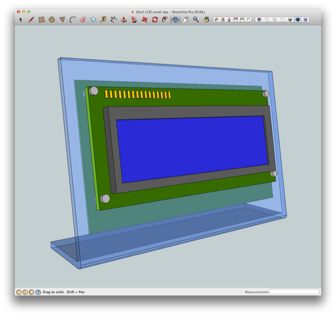Click the dark gray LCD bezel frame
The height and width of the screenshot is (316, 336).
(x=190, y=112)
